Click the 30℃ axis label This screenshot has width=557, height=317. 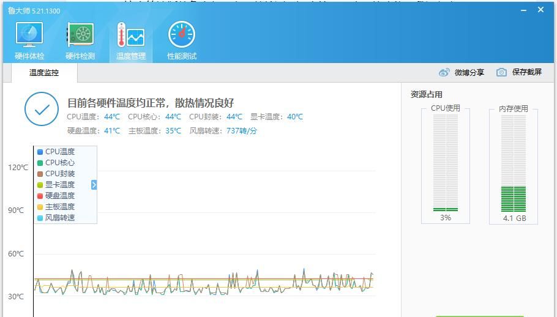16,297
